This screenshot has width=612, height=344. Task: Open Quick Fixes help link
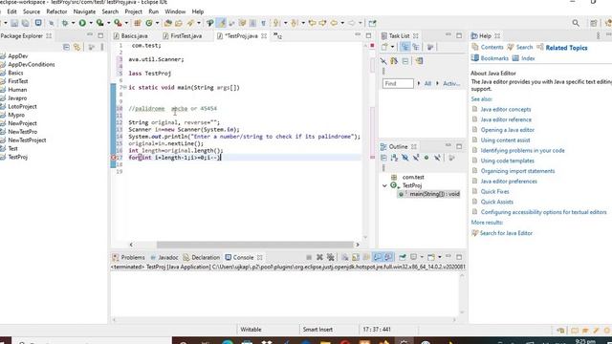click(495, 191)
